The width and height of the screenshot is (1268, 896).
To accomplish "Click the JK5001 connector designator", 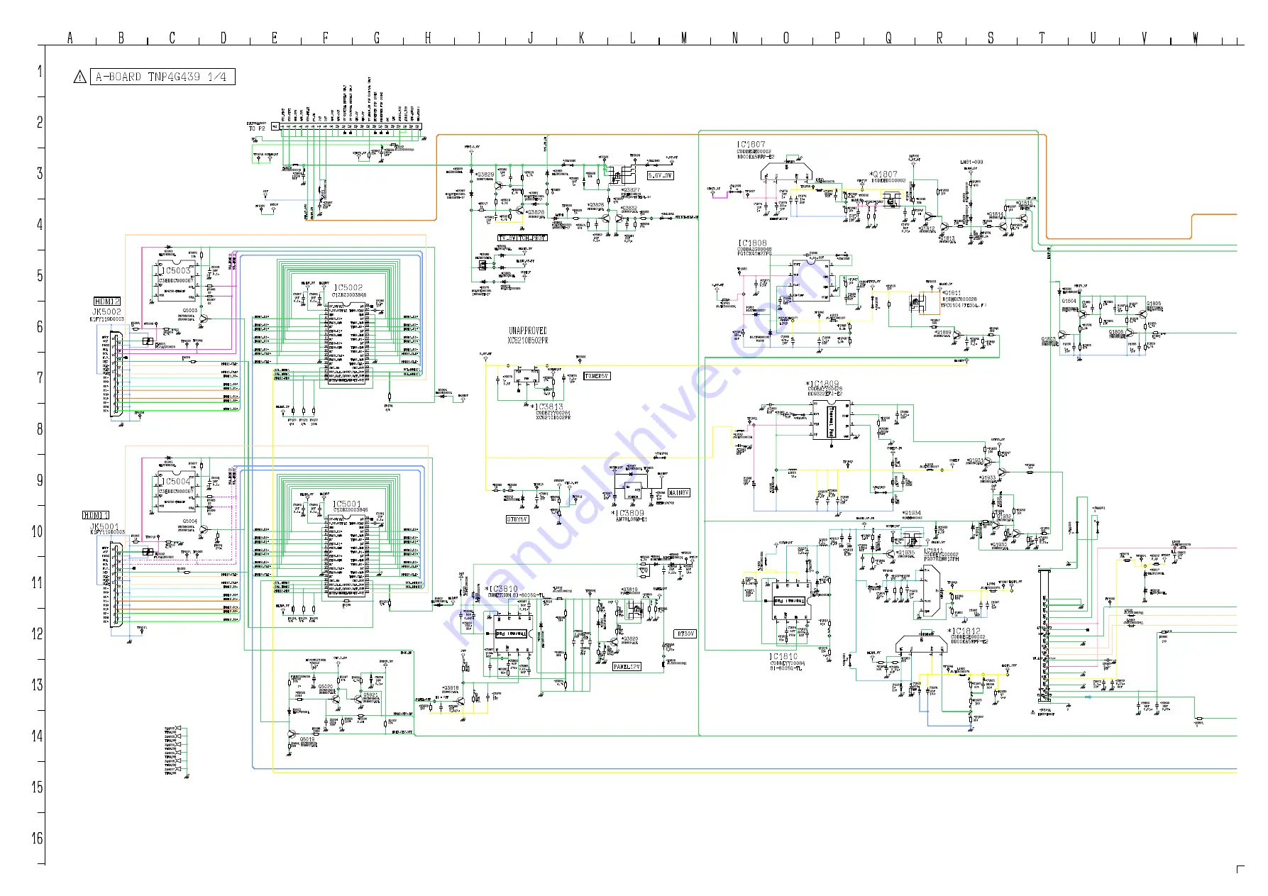I will coord(105,526).
